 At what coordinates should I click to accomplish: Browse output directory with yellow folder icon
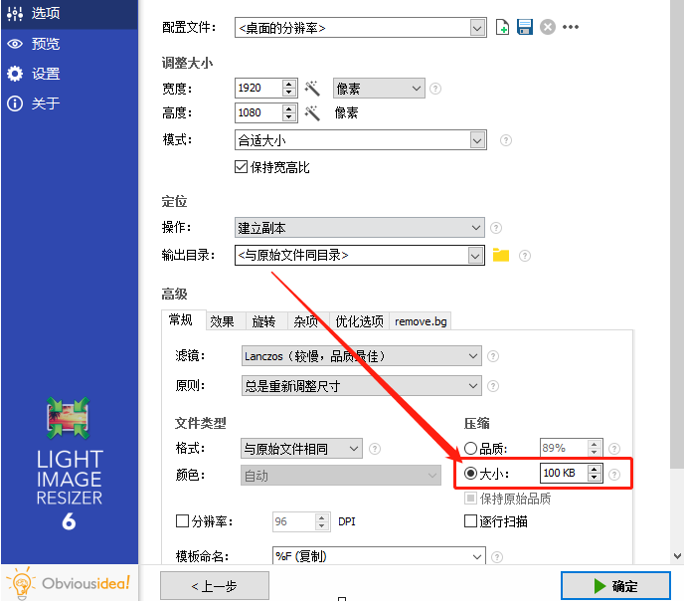coord(501,255)
